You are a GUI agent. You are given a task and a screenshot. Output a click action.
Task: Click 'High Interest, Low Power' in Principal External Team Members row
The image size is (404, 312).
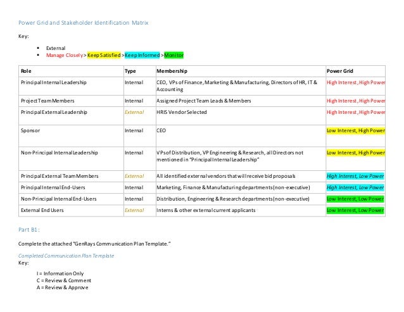[355, 176]
